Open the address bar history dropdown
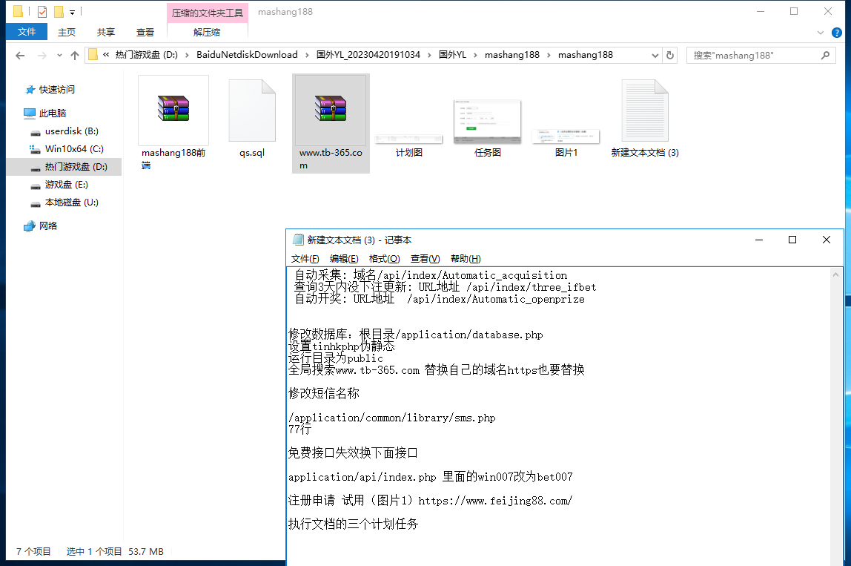The image size is (851, 566). tap(655, 55)
